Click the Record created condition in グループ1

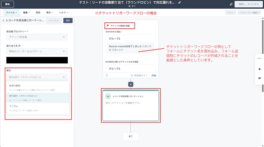(131, 48)
